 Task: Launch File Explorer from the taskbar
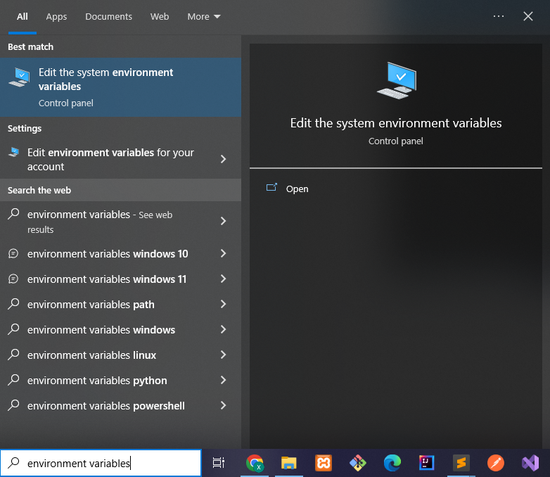(288, 463)
